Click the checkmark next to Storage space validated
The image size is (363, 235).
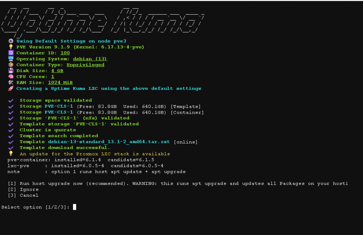(x=11, y=100)
